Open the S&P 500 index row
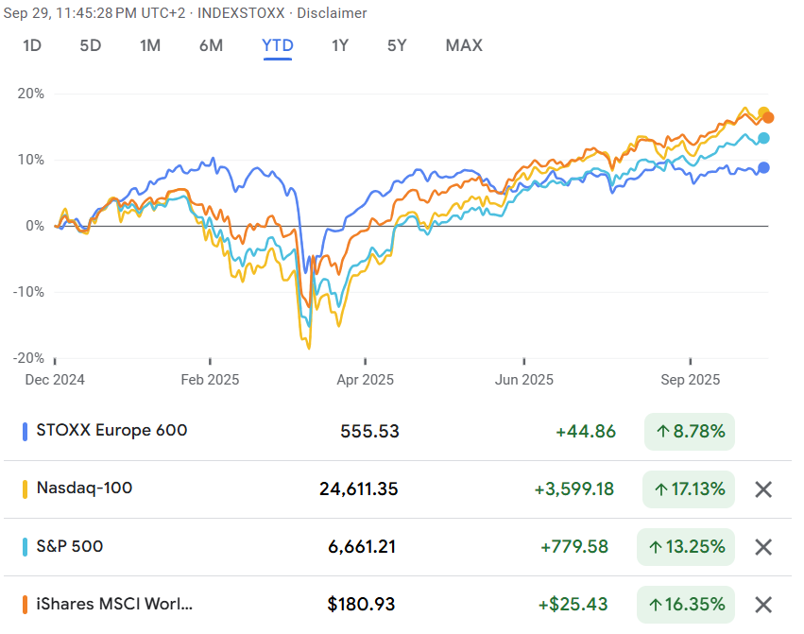 [70, 546]
